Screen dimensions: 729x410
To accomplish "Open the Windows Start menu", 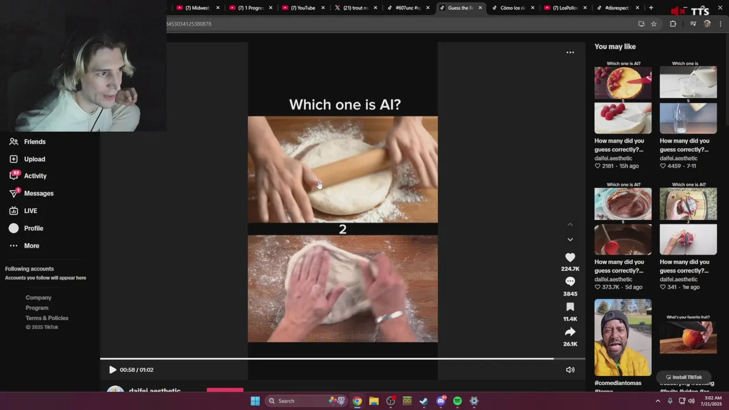I will pos(255,401).
